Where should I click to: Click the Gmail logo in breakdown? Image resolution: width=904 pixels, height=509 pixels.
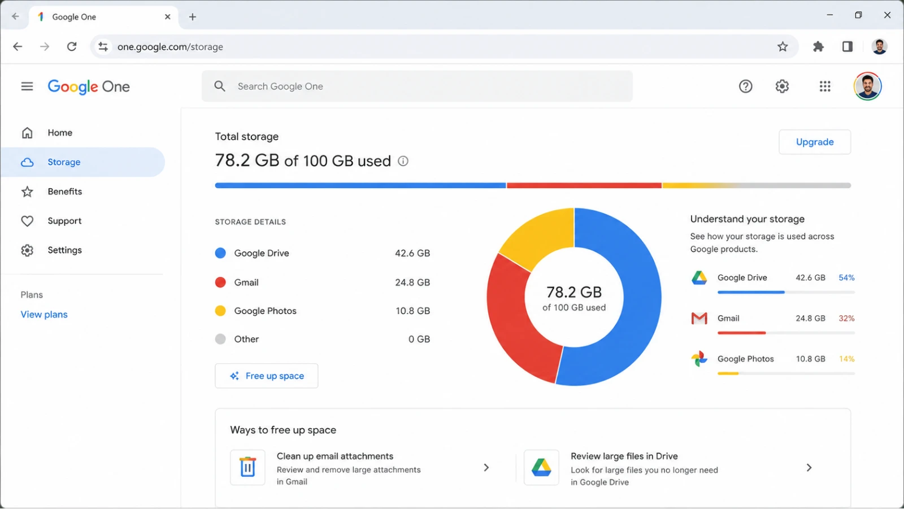point(699,319)
